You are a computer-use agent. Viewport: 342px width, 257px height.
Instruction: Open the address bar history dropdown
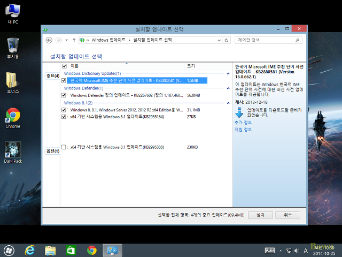219,40
